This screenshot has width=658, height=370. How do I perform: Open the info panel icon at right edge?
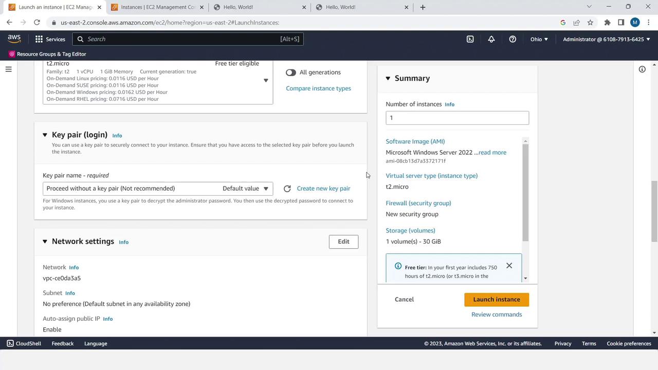(642, 69)
